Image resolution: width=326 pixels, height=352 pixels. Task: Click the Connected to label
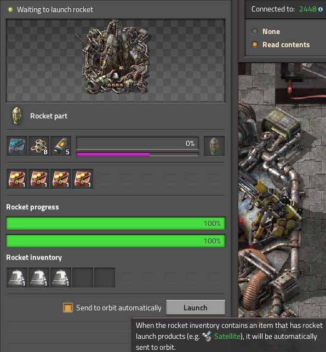click(273, 9)
